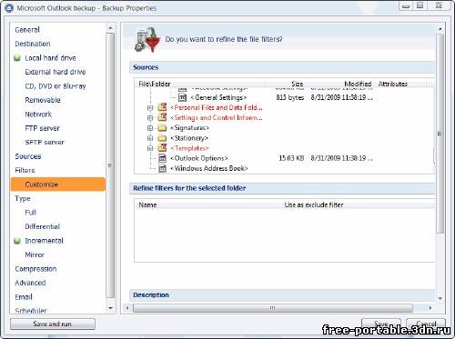Image resolution: width=455 pixels, height=339 pixels.
Task: Click the Save button
Action: 381,324
